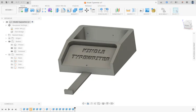
Task: Switch to the Surface tab
Action: pos(35,6)
